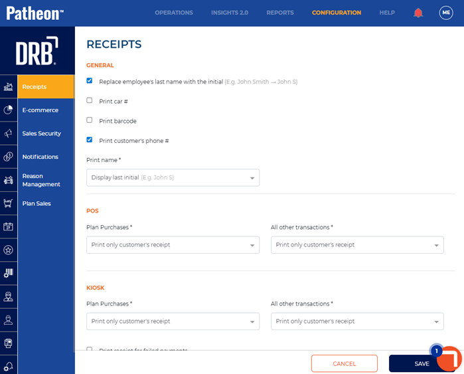Click the megaphone icon in sidebar

(x=9, y=134)
